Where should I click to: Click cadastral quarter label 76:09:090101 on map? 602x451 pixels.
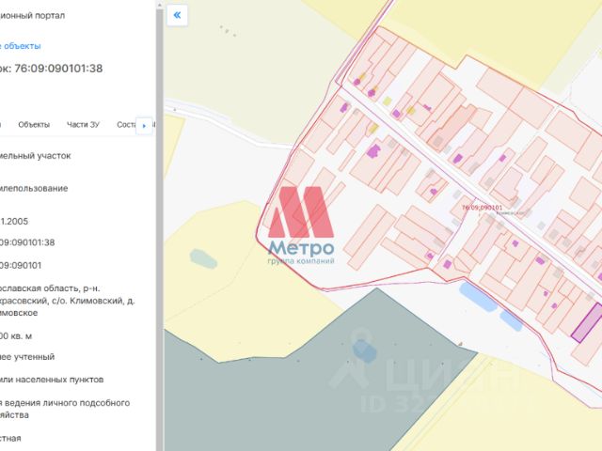coord(482,208)
